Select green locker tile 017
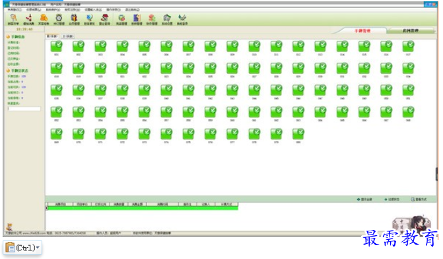 click(x=408, y=46)
